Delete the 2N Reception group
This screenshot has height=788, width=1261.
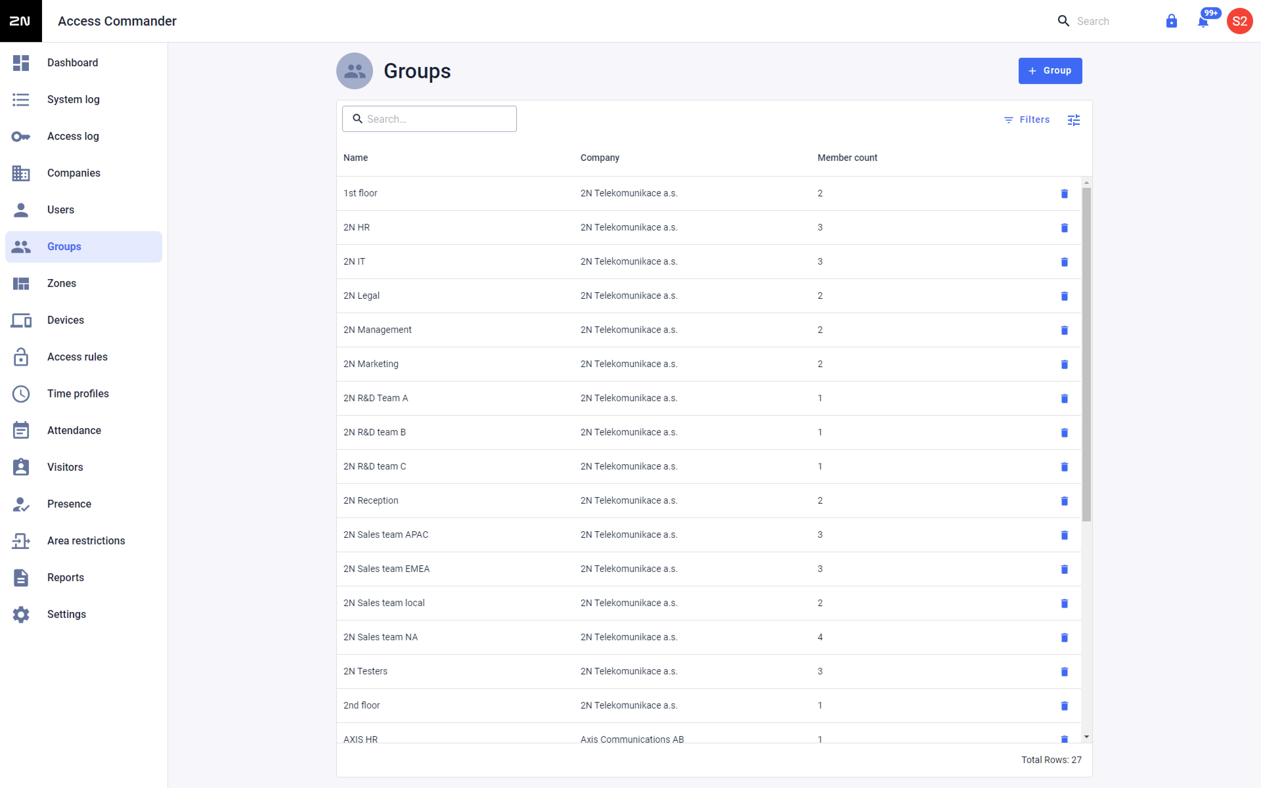point(1065,501)
